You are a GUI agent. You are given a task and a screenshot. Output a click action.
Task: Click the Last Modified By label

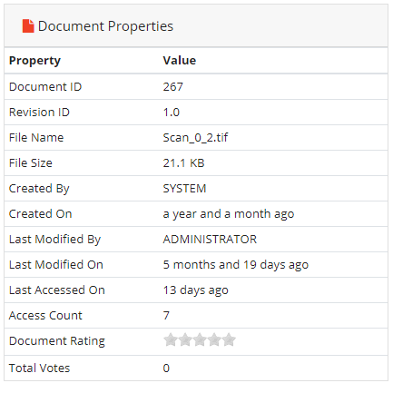coord(54,240)
